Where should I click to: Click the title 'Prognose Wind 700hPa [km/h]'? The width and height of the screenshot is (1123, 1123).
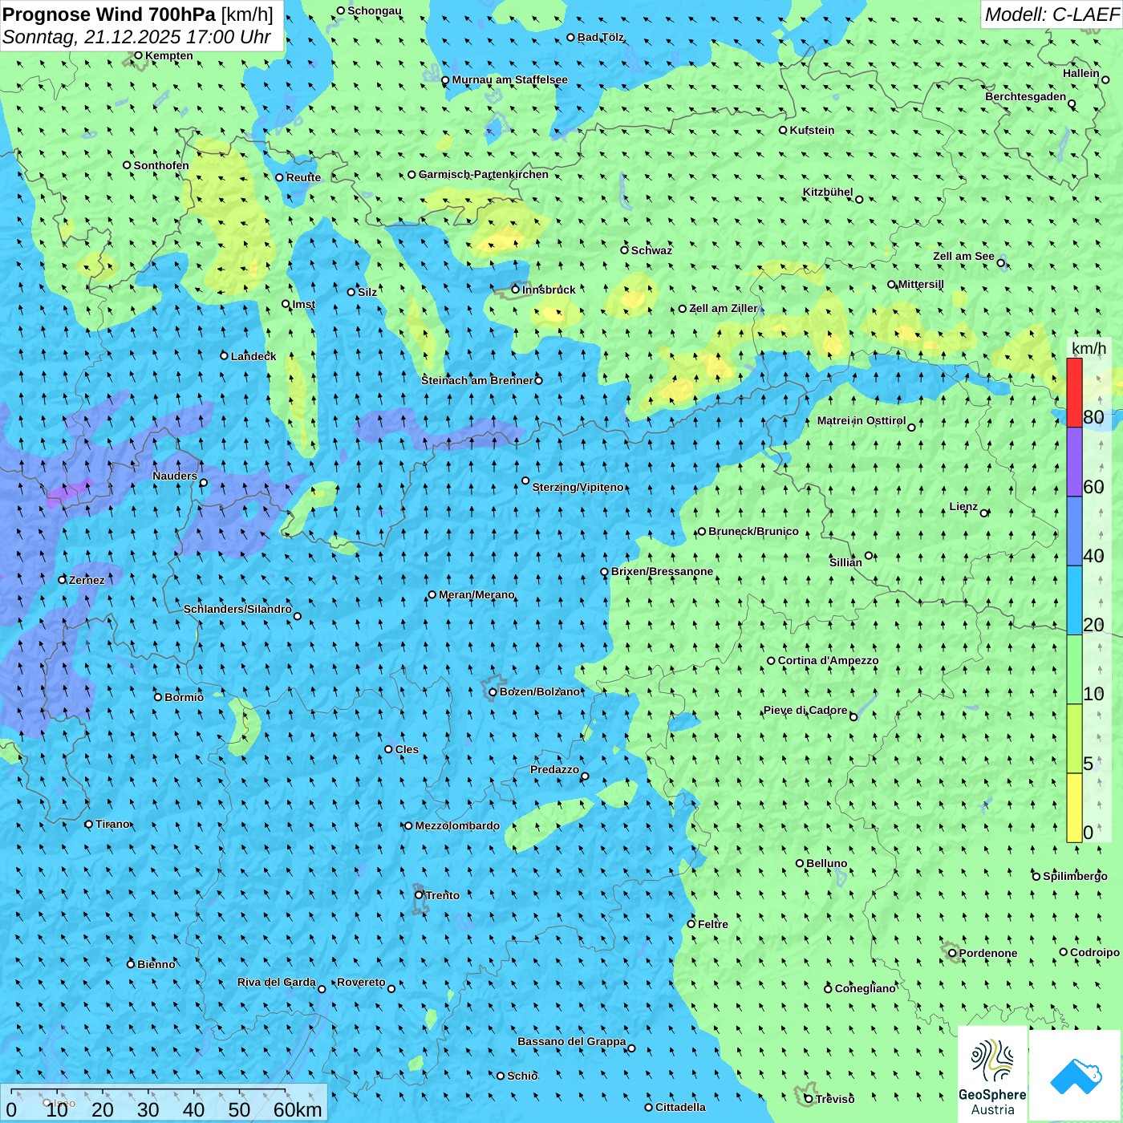point(138,14)
